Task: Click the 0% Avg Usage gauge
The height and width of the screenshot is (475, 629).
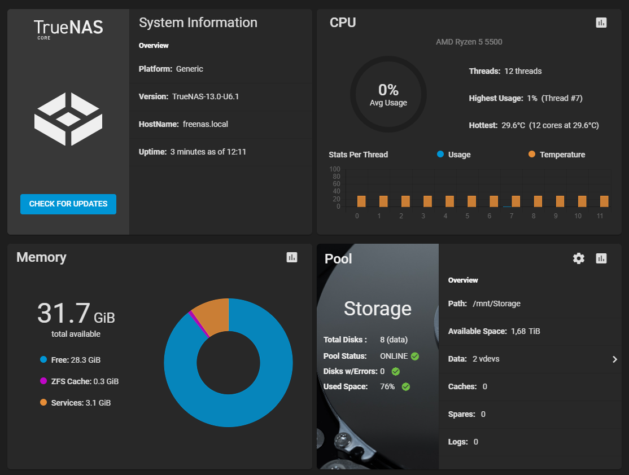Action: point(388,94)
